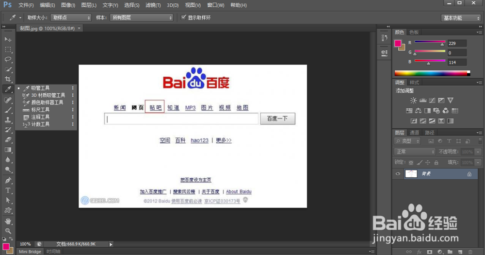
Task: Select the Brush tool
Action: click(8, 110)
